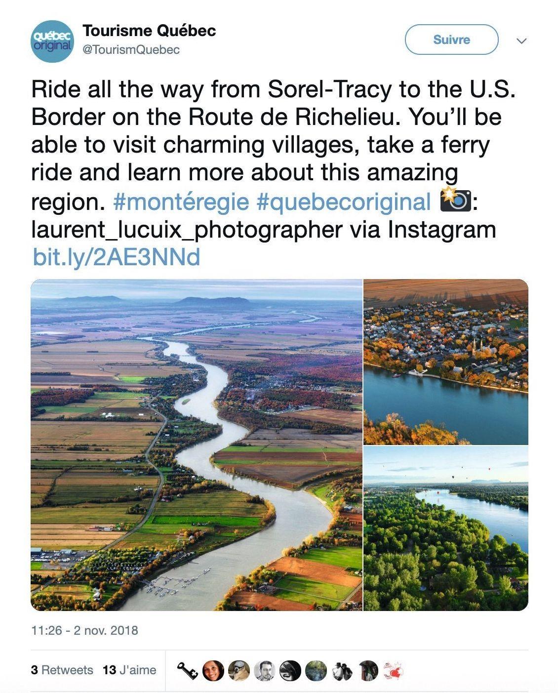
Task: Click the tweet timestamp 11:26 - 2 nov. 2018
Action: [84, 630]
